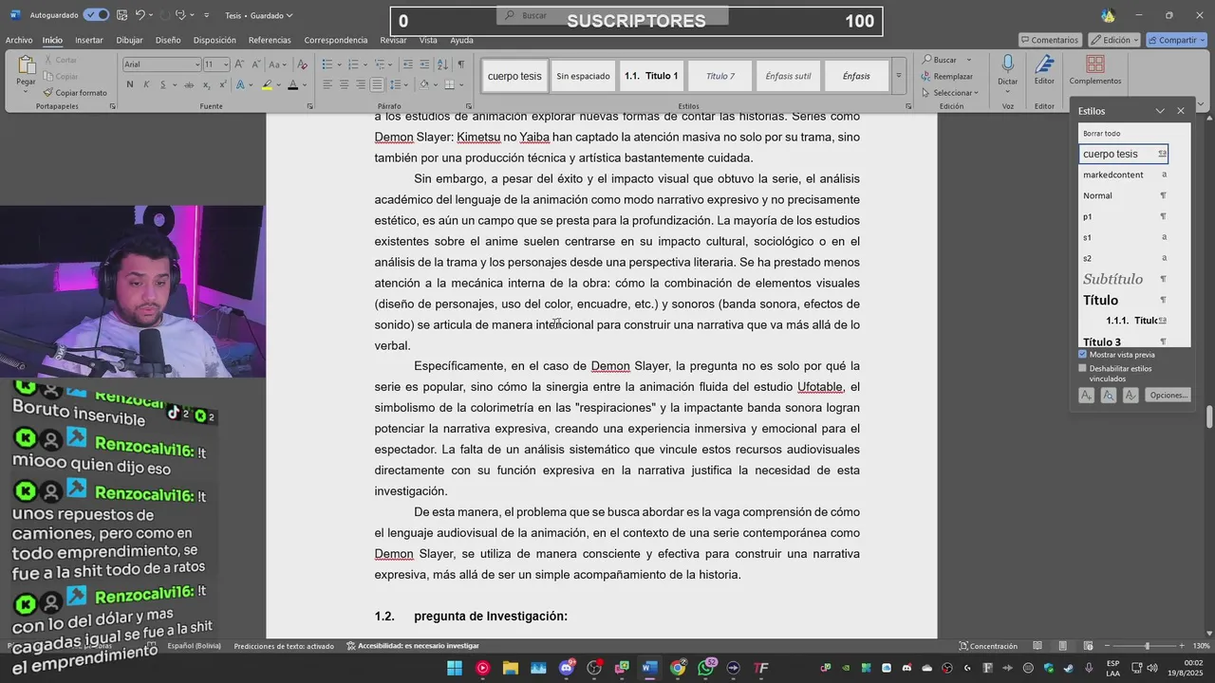
Task: Sort text alphabetically (A-Z icon)
Action: pos(443,65)
